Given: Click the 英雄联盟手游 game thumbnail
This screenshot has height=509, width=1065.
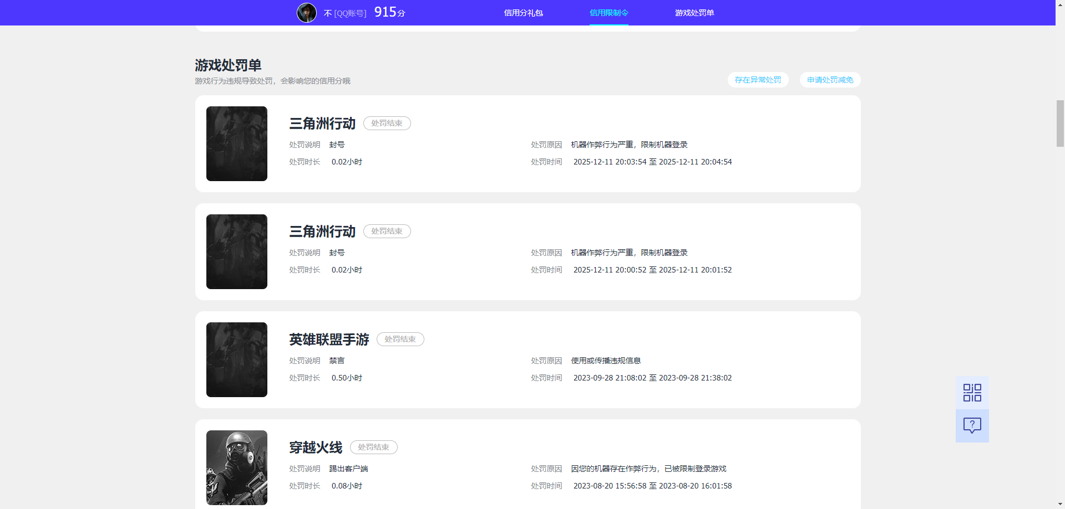Looking at the screenshot, I should point(236,359).
